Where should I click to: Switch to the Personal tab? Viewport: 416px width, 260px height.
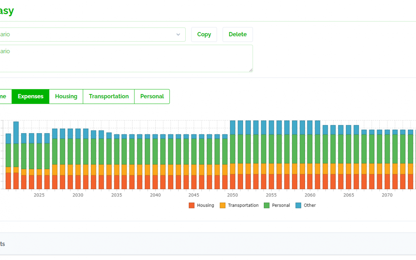[x=152, y=97]
